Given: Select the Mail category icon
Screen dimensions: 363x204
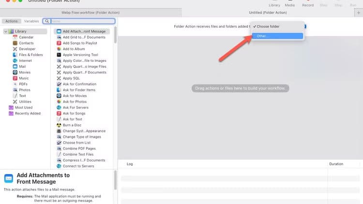Looking at the screenshot, I should [15, 66].
